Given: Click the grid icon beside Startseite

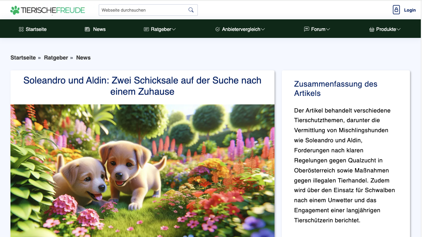Looking at the screenshot, I should click(x=21, y=29).
